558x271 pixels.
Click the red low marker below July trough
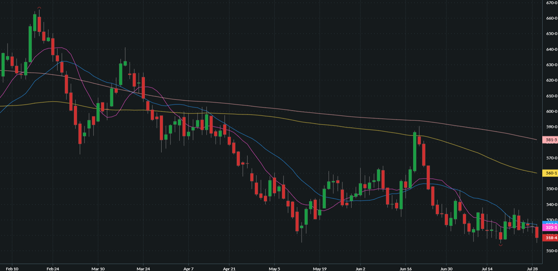[x=500, y=245]
